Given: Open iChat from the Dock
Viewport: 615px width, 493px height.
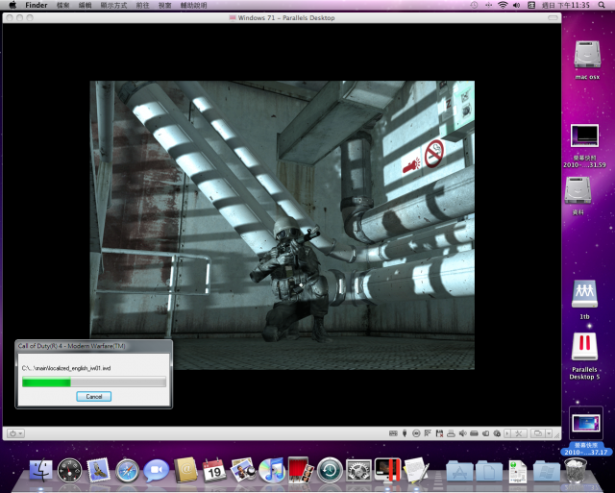Looking at the screenshot, I should (156, 470).
